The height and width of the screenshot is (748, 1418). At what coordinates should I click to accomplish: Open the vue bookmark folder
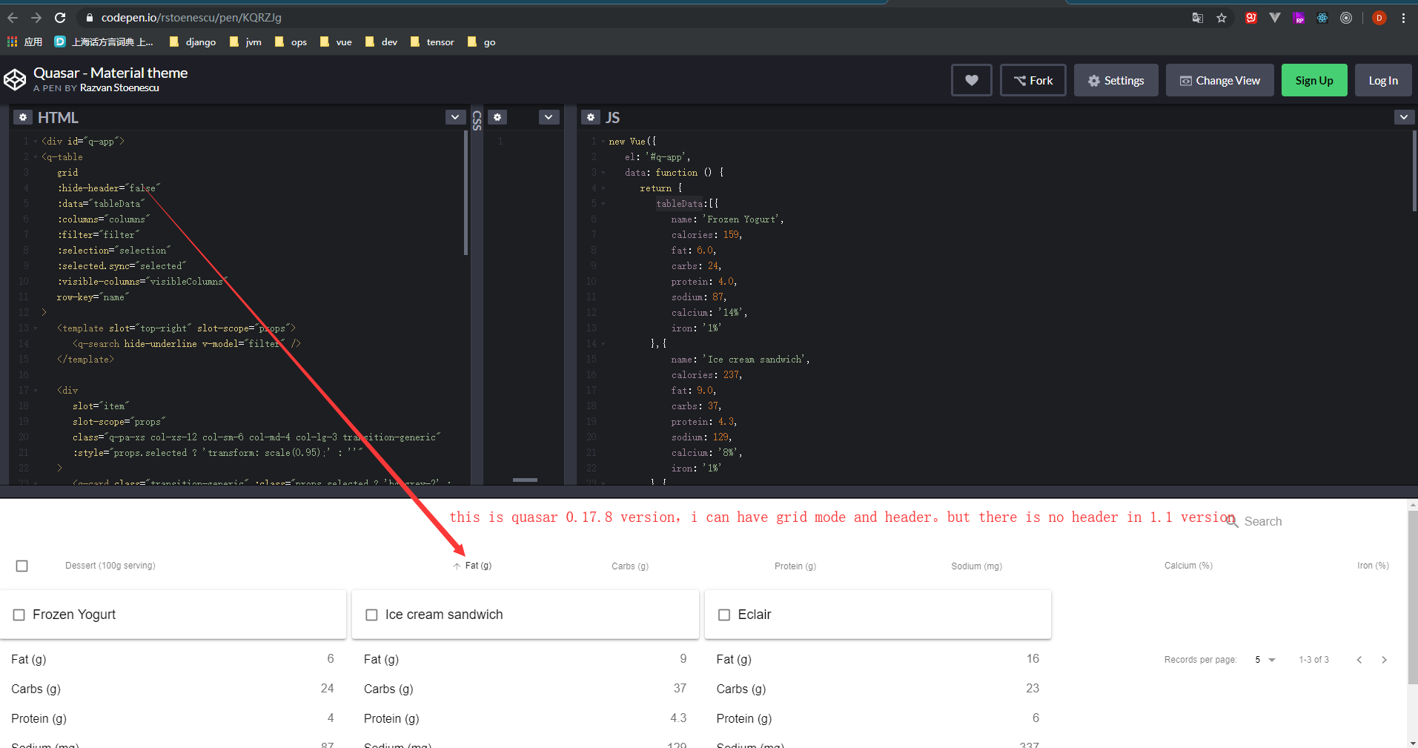click(x=336, y=42)
